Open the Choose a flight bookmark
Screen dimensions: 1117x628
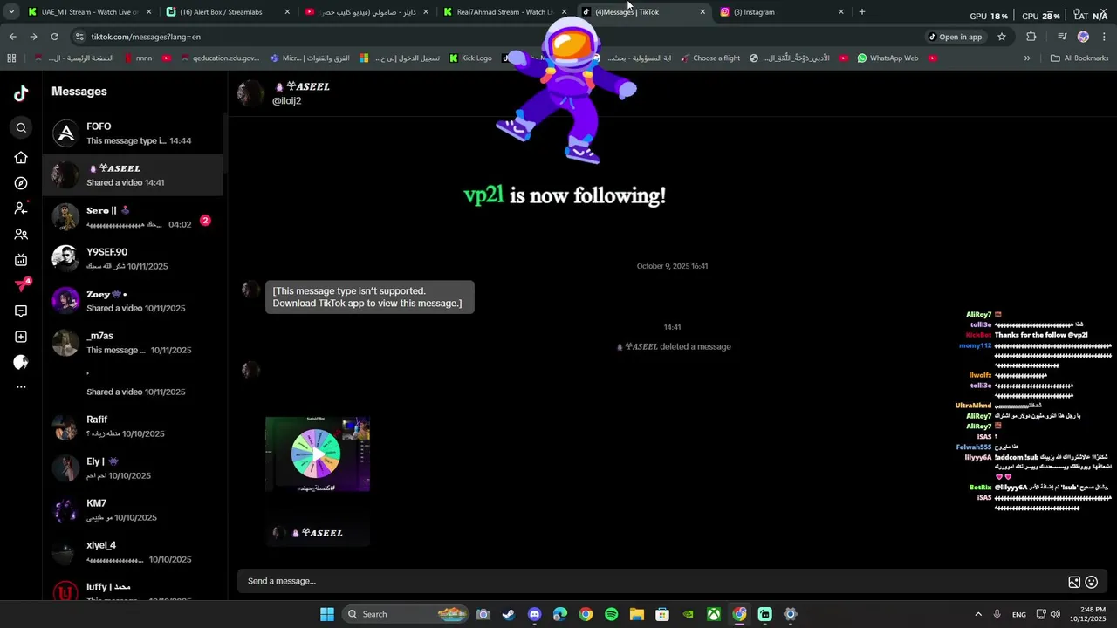pyautogui.click(x=709, y=58)
